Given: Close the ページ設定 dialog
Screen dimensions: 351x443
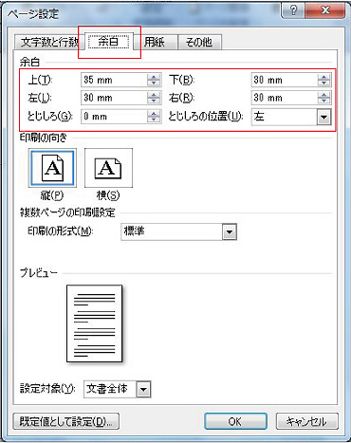Looking at the screenshot, I should [x=325, y=11].
